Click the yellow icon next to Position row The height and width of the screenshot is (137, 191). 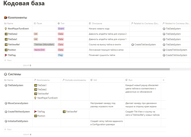point(6,50)
